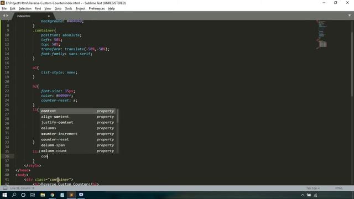Choose 'column-span' autocomplete suggestion
The width and height of the screenshot is (354, 199).
(77, 145)
